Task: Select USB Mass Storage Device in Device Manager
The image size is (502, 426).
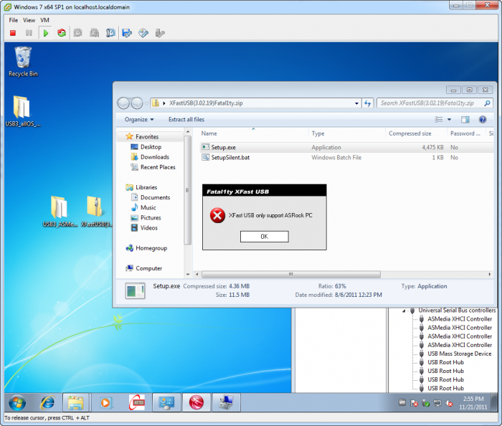Action: tap(459, 354)
